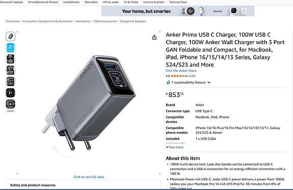Select the blue second product thumbnail

click(x=11, y=48)
